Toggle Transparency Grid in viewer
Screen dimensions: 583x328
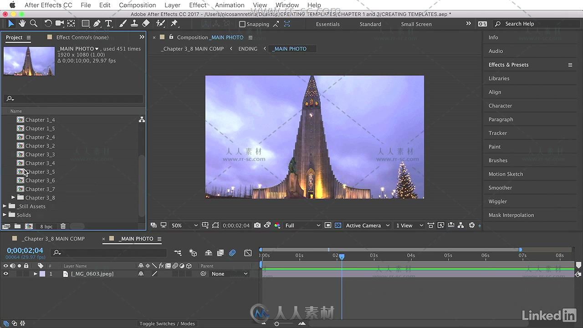(338, 225)
